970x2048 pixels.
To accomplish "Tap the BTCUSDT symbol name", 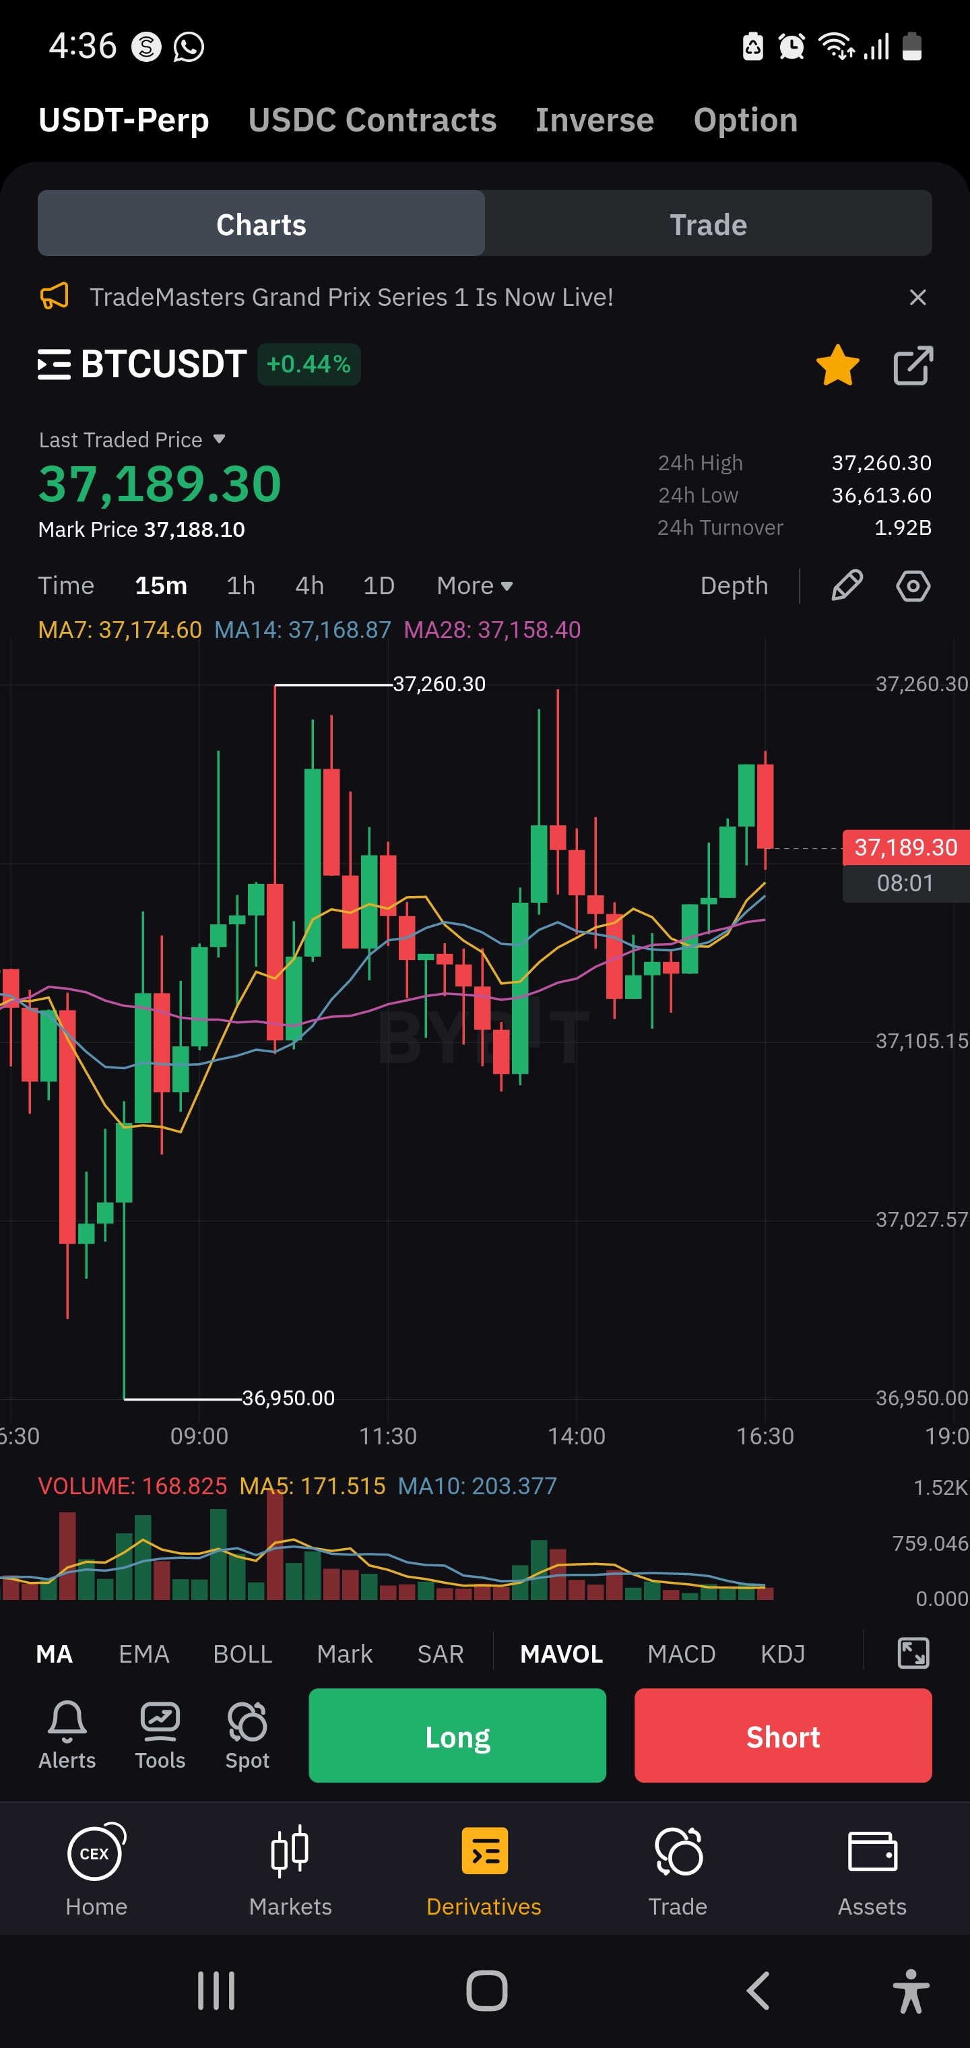I will pyautogui.click(x=164, y=364).
